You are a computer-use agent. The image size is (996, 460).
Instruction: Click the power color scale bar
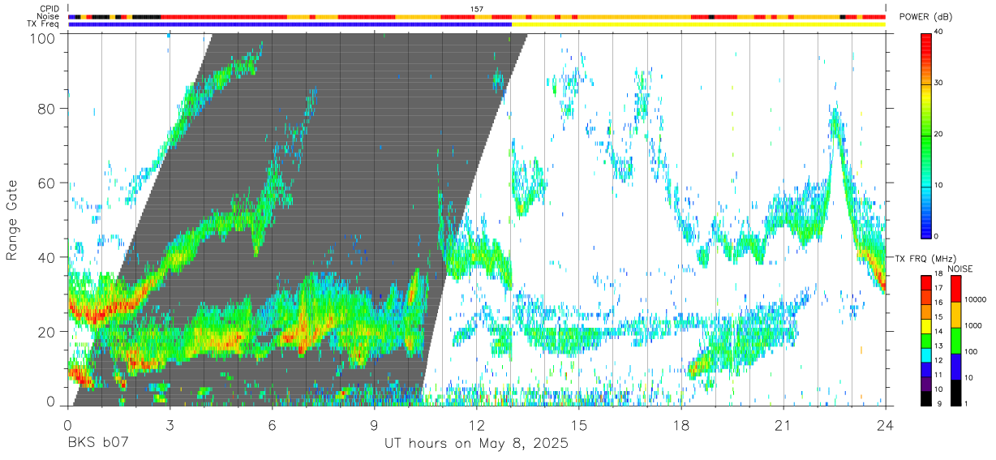click(x=926, y=135)
